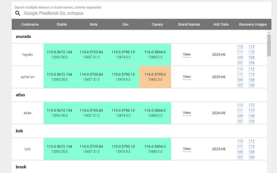Open recovery image 105 for atlas

[x=251, y=121]
